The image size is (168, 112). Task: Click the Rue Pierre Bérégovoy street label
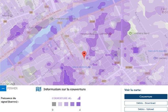[50, 69]
